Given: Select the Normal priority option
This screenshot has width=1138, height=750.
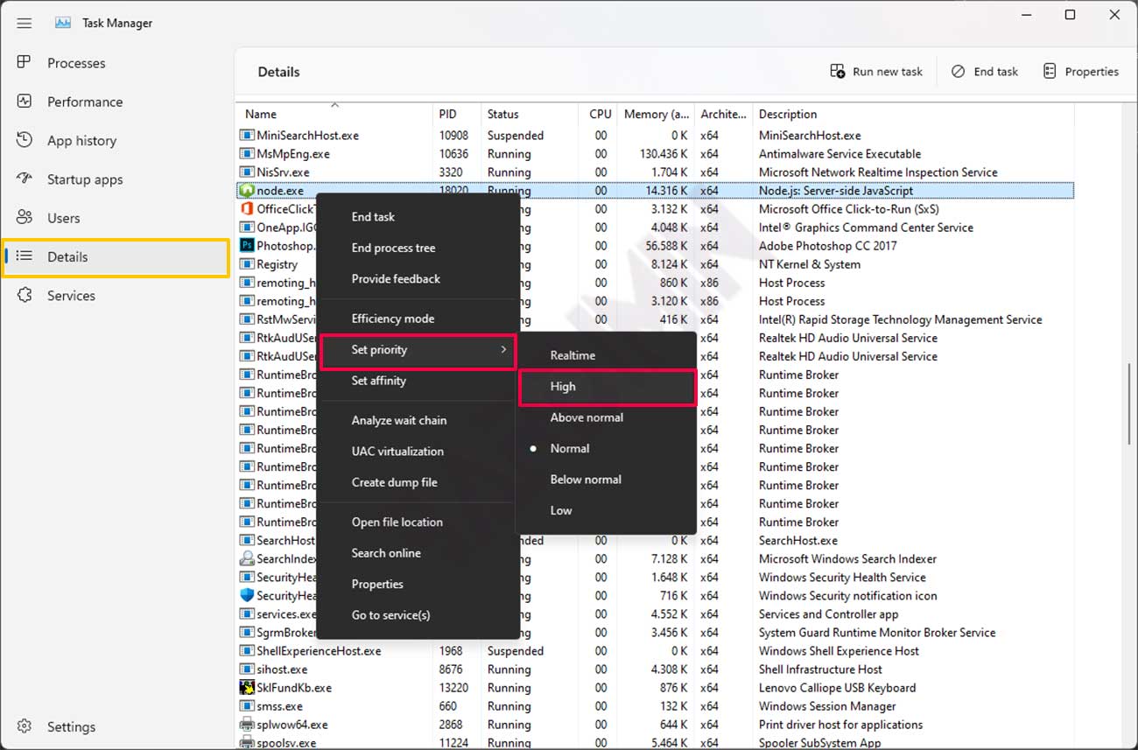Looking at the screenshot, I should [x=607, y=448].
